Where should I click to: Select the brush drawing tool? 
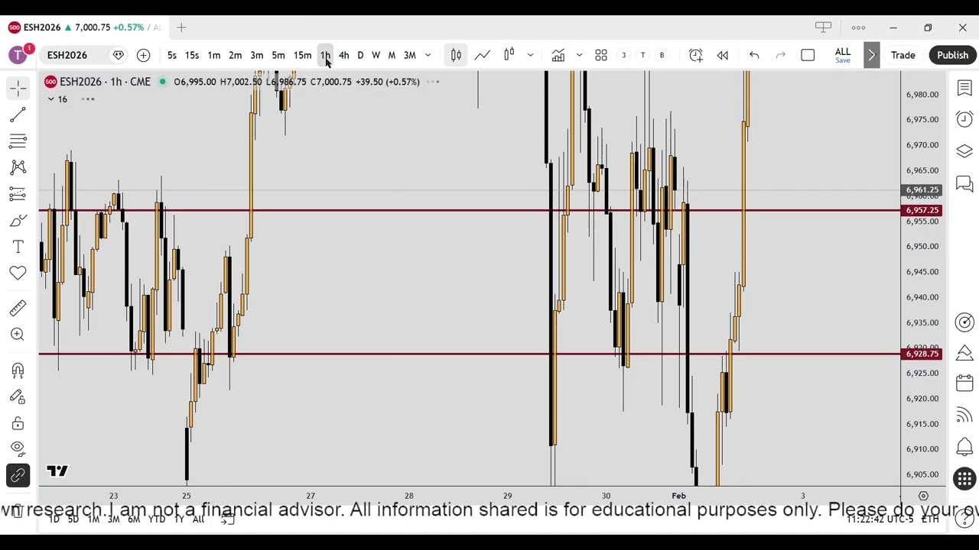(18, 221)
